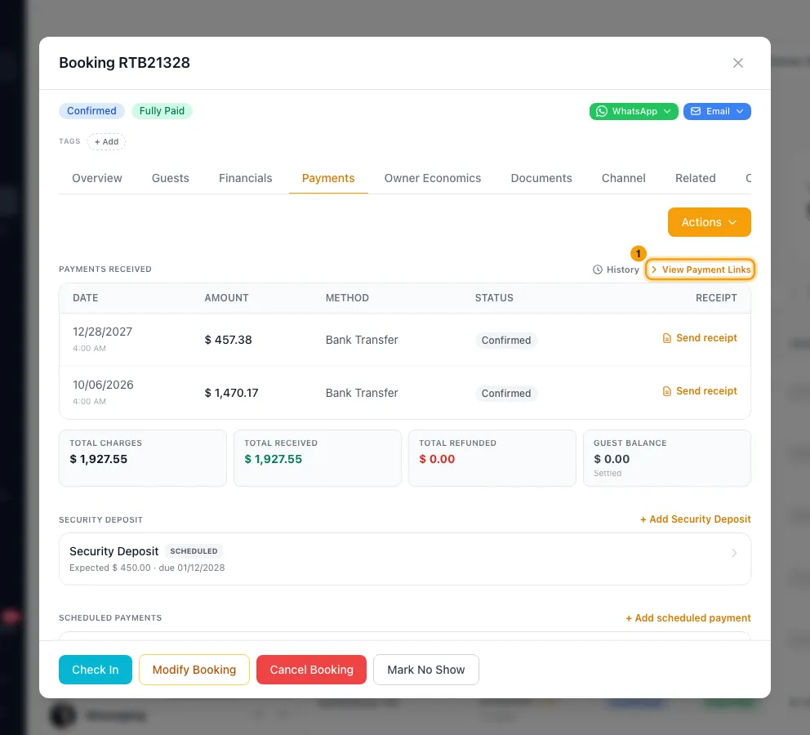This screenshot has height=735, width=810.
Task: Open the Related tab
Action: click(x=696, y=178)
